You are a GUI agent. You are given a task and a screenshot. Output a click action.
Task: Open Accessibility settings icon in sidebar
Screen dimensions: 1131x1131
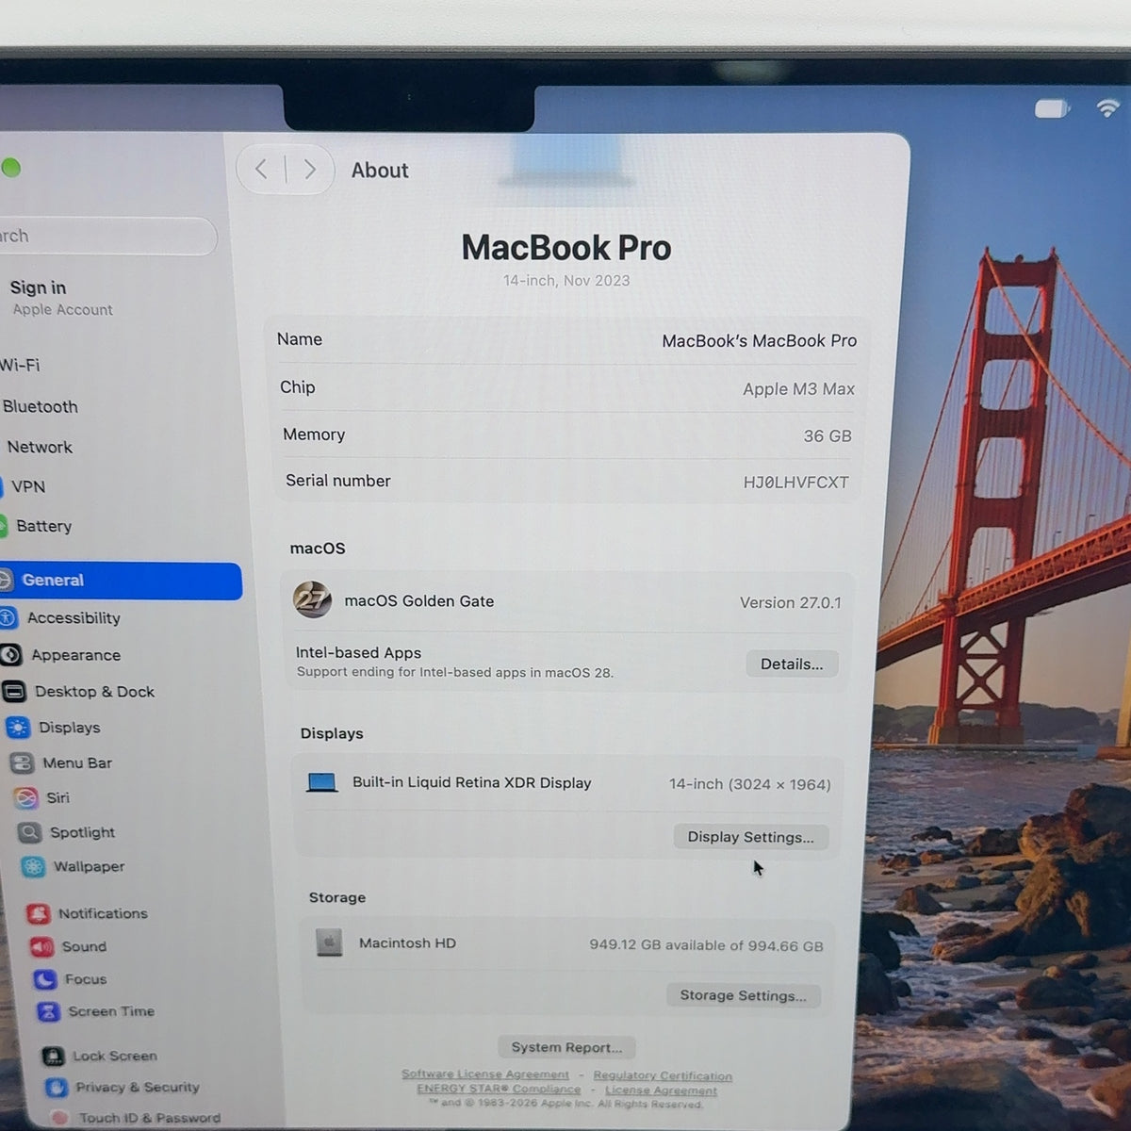tap(8, 618)
